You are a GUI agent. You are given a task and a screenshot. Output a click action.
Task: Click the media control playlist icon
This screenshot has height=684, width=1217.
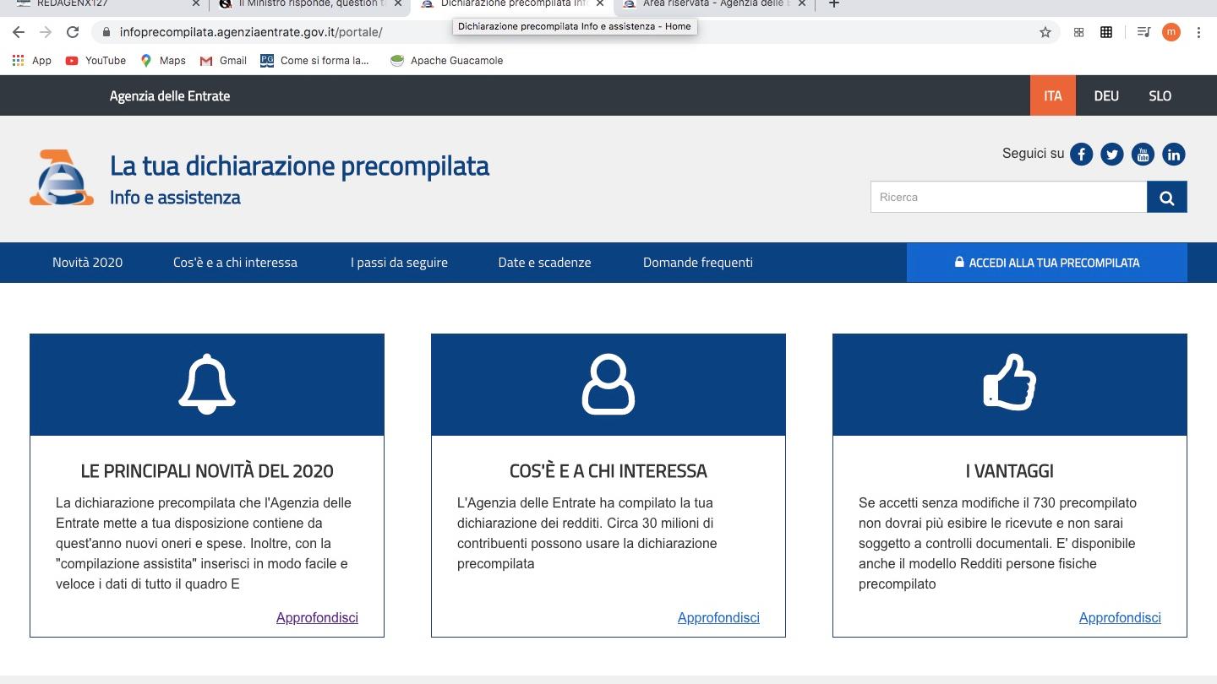(x=1143, y=32)
